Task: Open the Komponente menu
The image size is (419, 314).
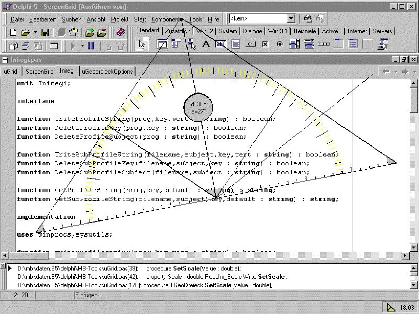Action: coord(167,19)
